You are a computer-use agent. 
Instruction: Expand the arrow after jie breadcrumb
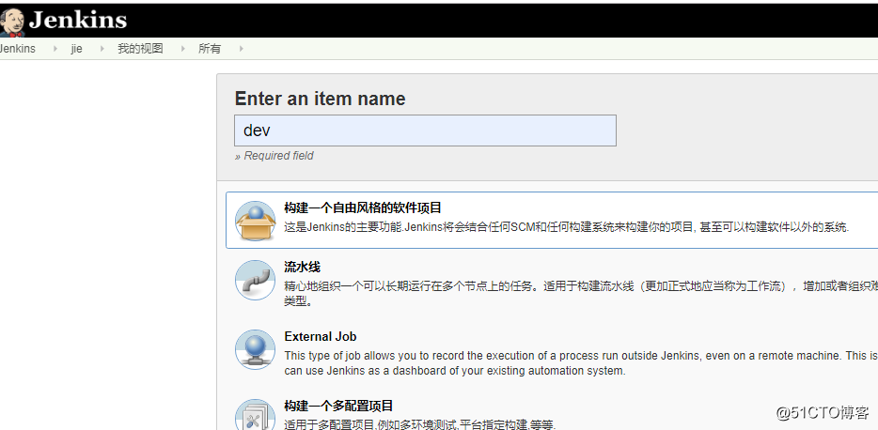point(102,49)
